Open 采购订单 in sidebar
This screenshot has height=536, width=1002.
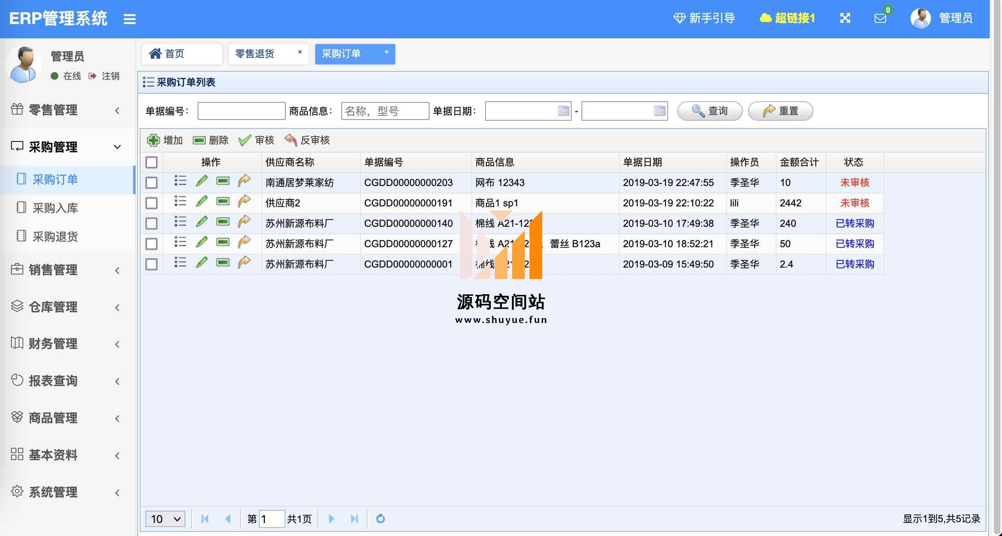pyautogui.click(x=67, y=179)
